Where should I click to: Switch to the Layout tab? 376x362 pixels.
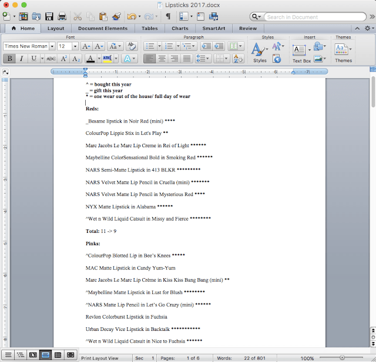pyautogui.click(x=56, y=28)
